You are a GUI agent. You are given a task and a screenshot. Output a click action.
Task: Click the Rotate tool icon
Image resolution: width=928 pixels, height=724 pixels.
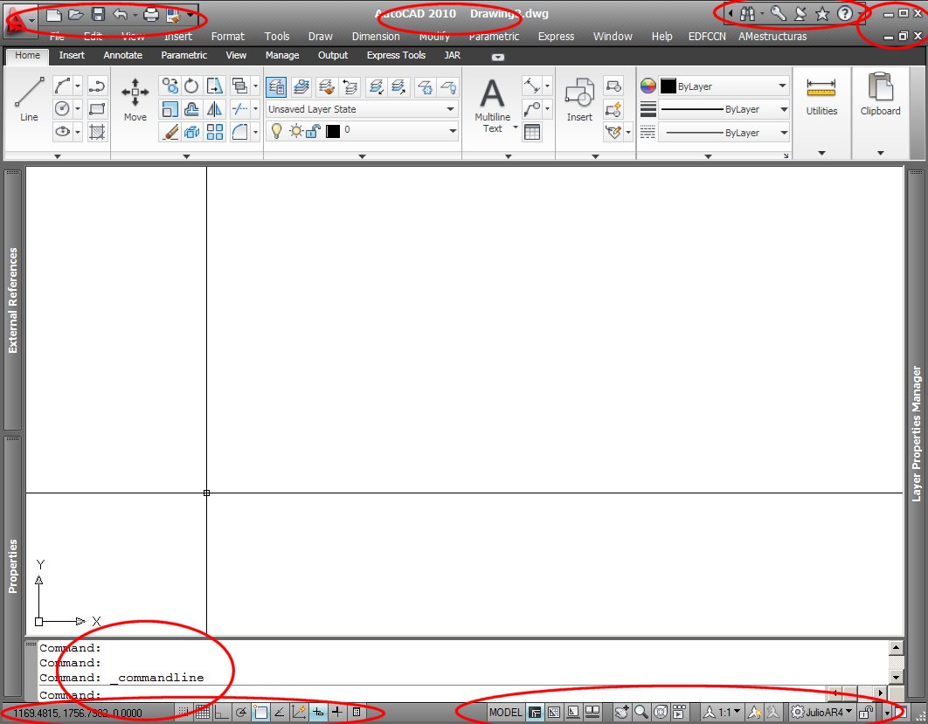191,86
